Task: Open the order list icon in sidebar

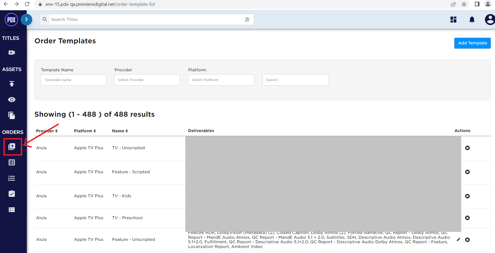Action: (12, 162)
